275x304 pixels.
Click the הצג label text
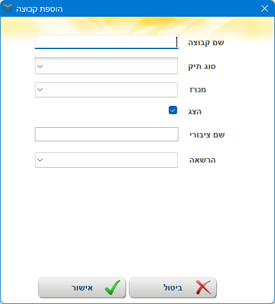[194, 112]
